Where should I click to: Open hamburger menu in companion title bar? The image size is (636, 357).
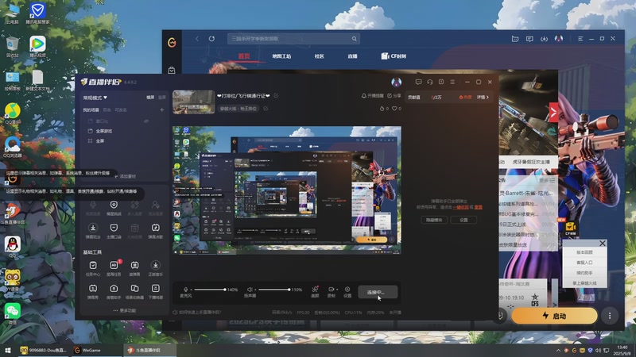452,82
